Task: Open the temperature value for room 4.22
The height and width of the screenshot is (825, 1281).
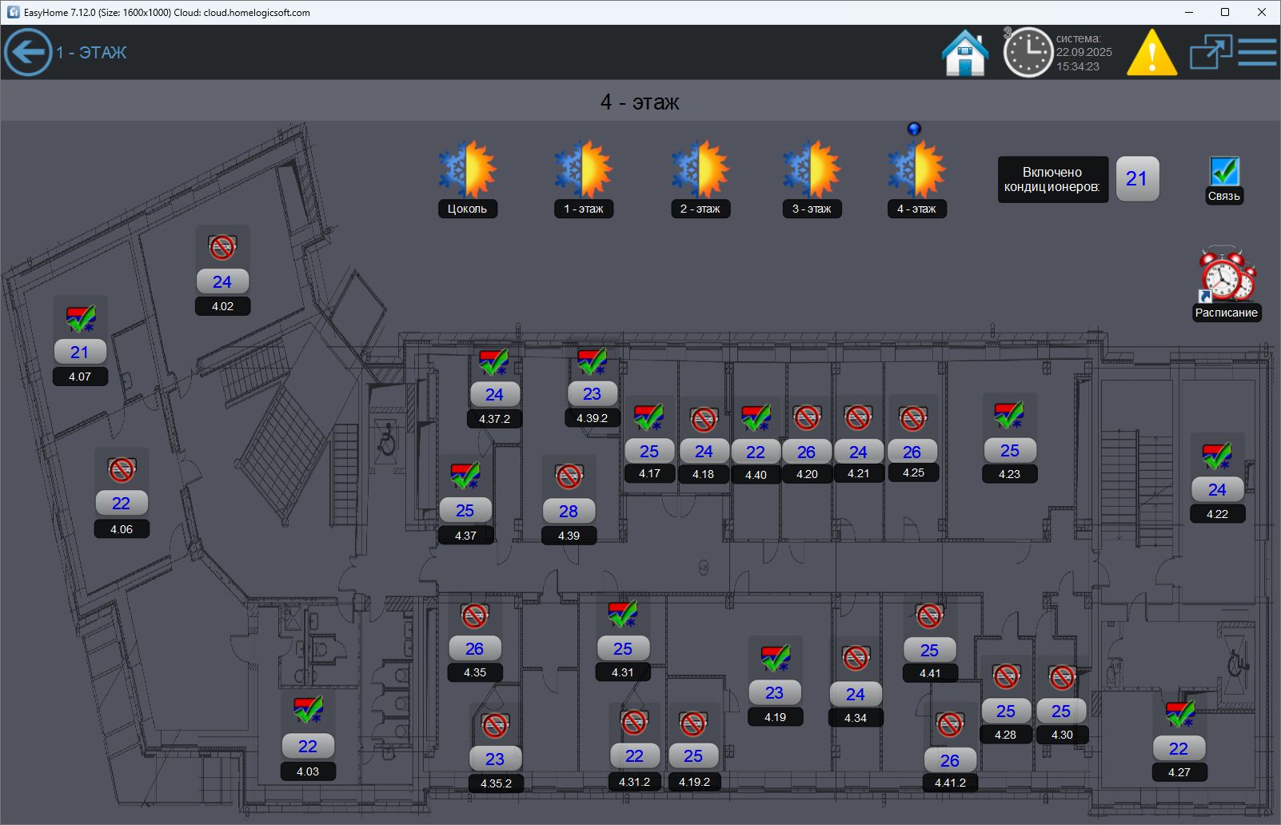Action: (1217, 489)
